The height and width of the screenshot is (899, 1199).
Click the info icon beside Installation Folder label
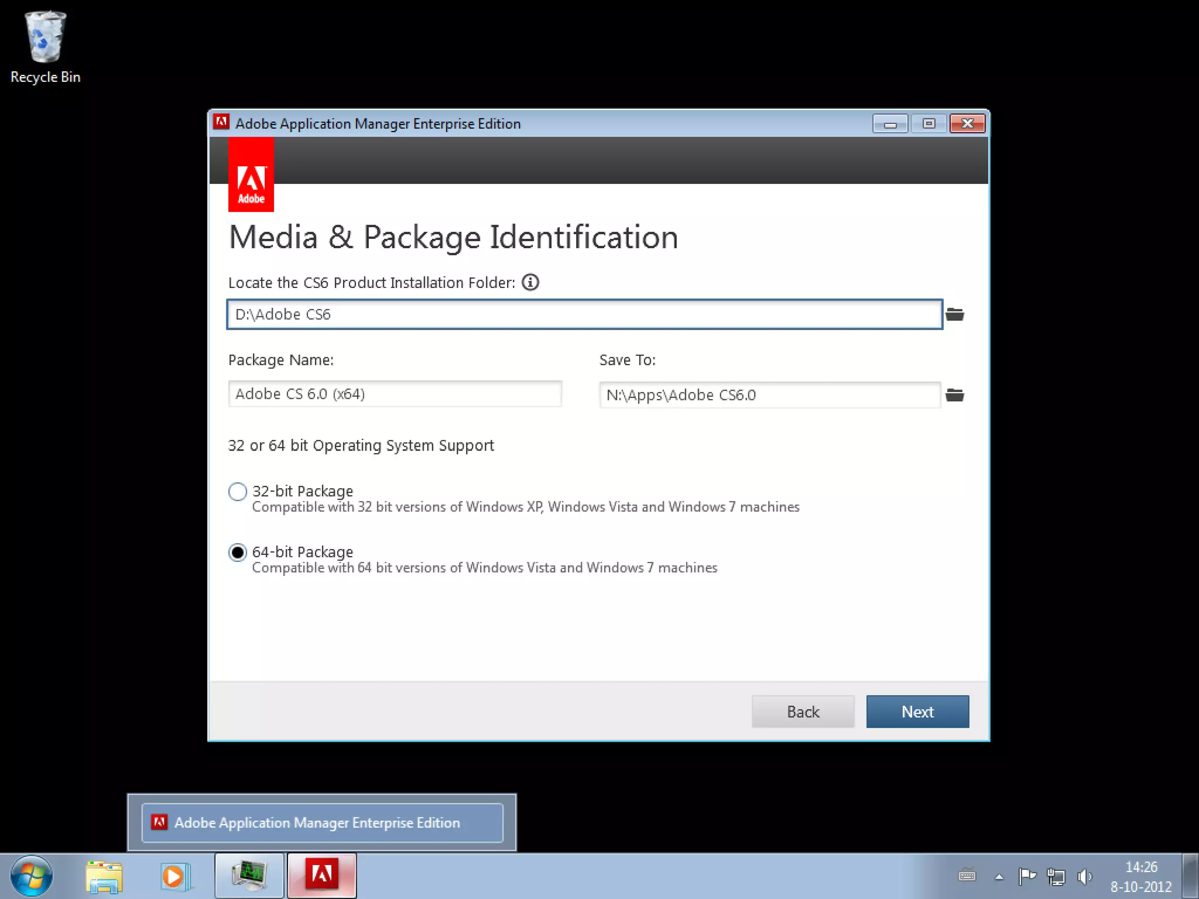[x=530, y=282]
